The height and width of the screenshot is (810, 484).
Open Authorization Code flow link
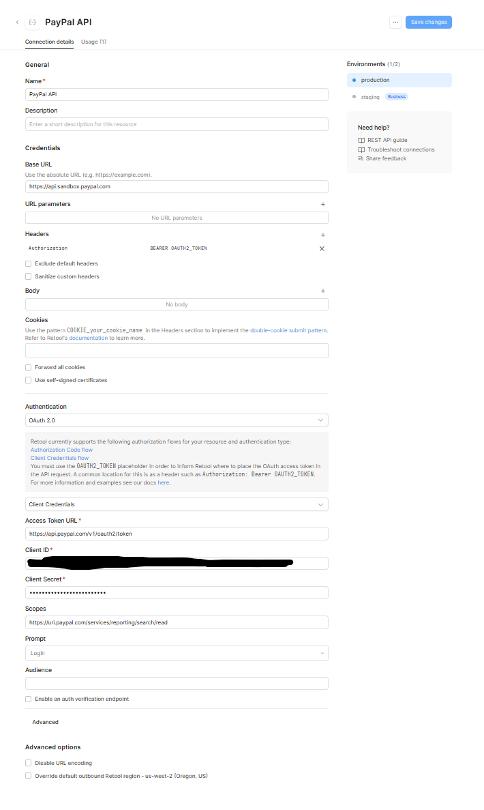point(61,450)
